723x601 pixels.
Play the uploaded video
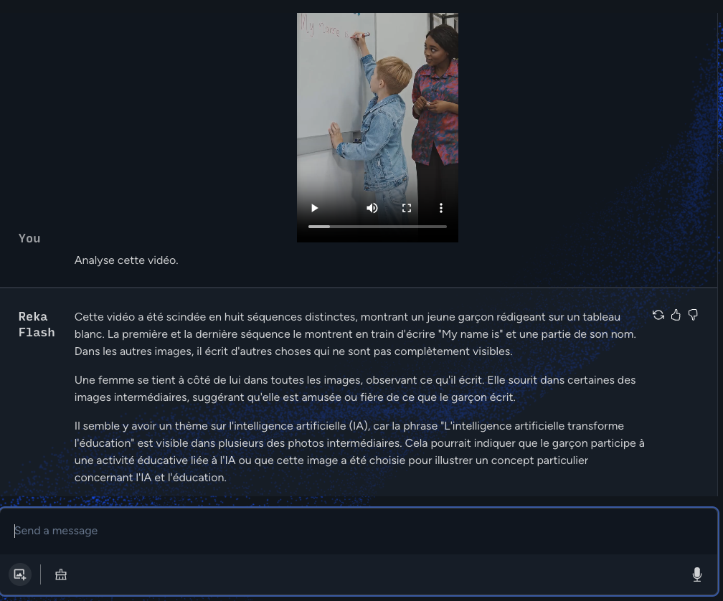point(314,208)
